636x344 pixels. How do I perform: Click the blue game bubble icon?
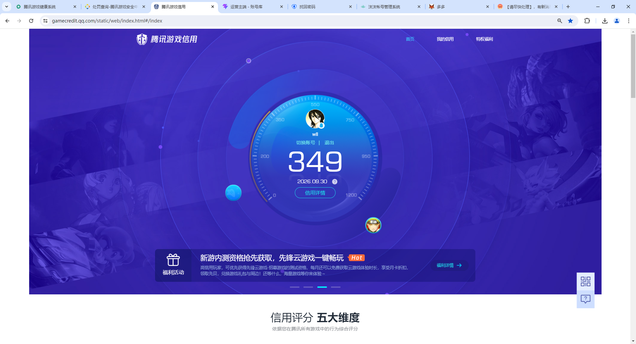click(x=233, y=193)
